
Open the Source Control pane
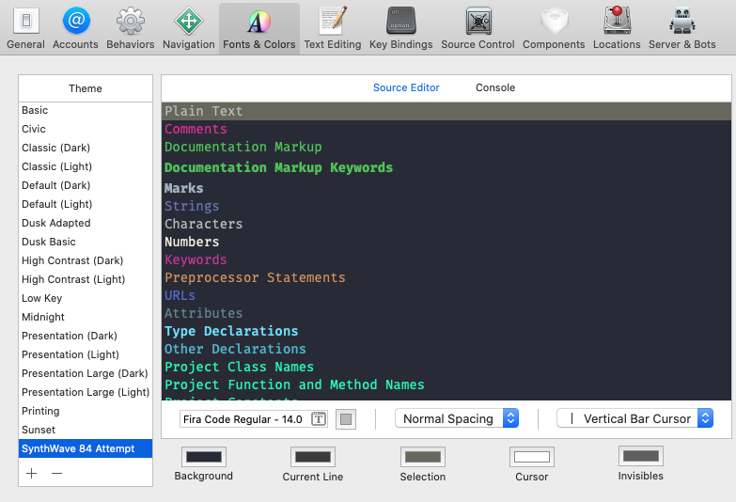click(x=478, y=28)
